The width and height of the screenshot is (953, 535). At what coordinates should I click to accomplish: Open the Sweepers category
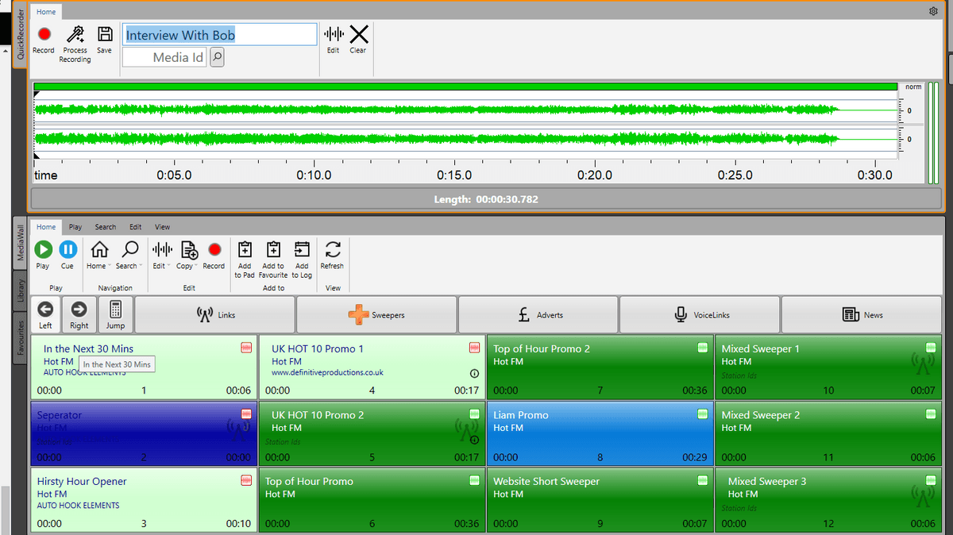(376, 314)
